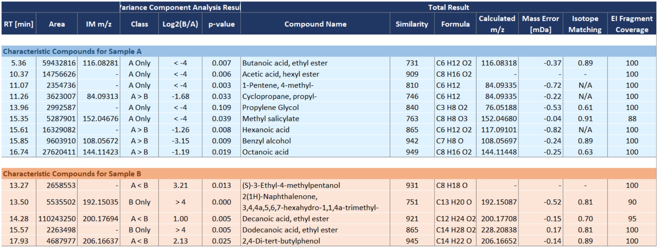The height and width of the screenshot is (247, 658).
Task: Click the 'Mass Error [mDa]' column header
Action: coord(541,24)
